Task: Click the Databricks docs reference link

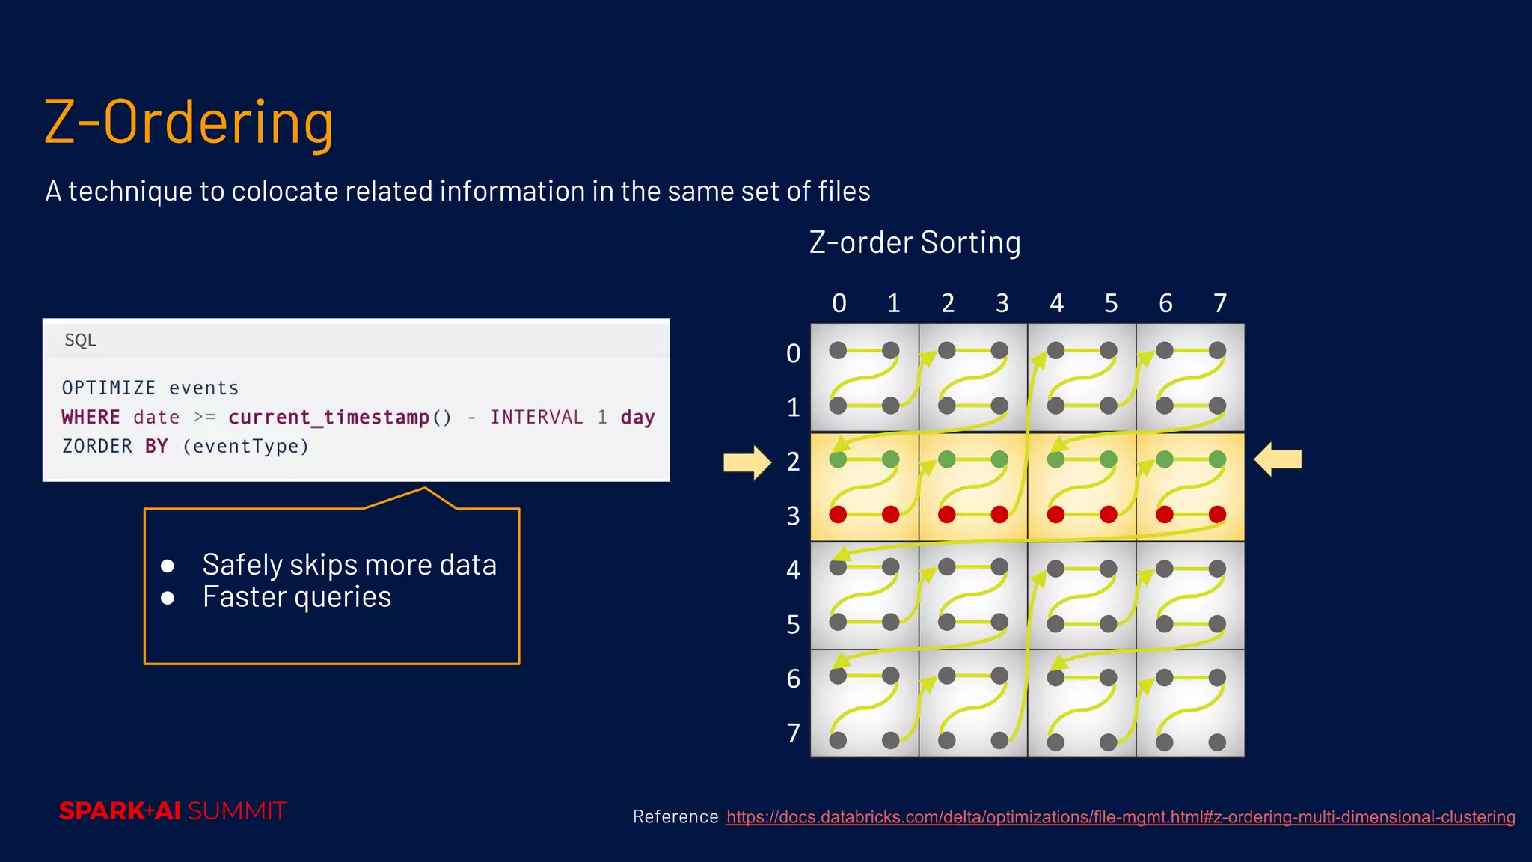Action: 1120,817
